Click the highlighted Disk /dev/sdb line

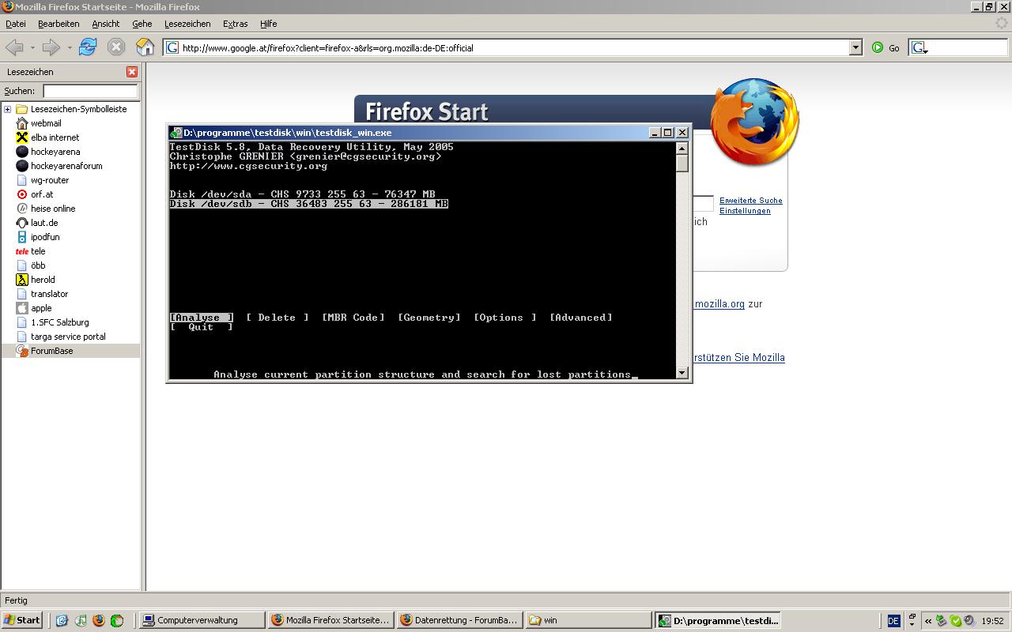pyautogui.click(x=309, y=204)
